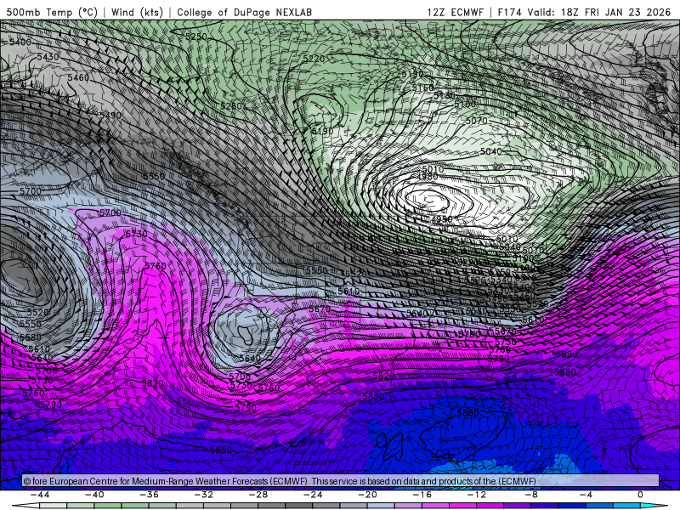
Task: Click the 5250 contour label
Action: click(x=196, y=37)
